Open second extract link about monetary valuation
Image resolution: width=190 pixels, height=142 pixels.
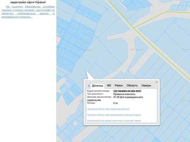[x=114, y=115]
